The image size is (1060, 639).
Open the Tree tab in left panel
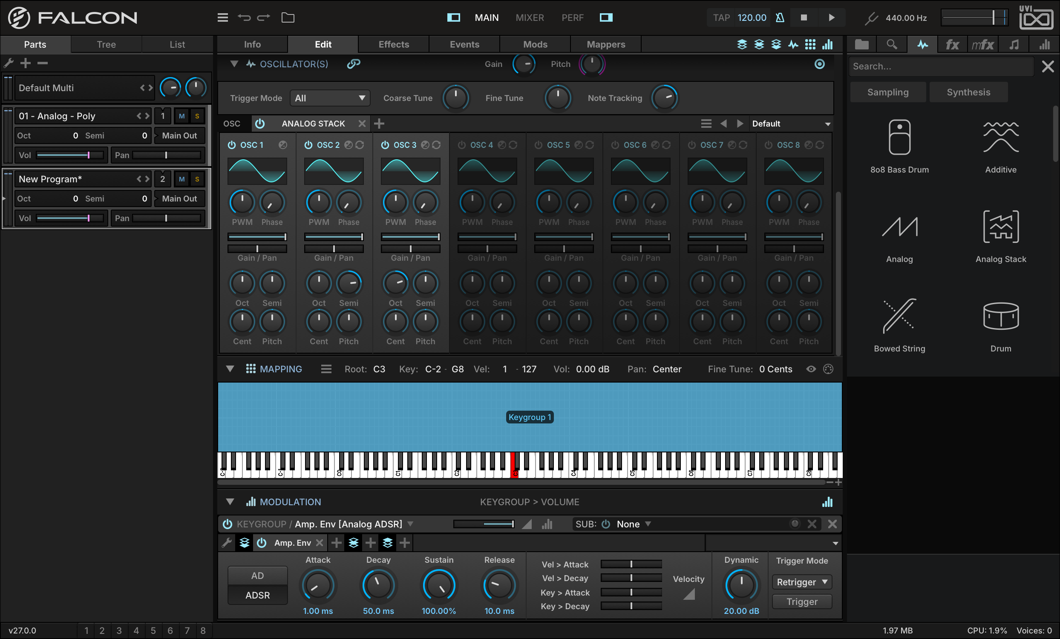106,44
